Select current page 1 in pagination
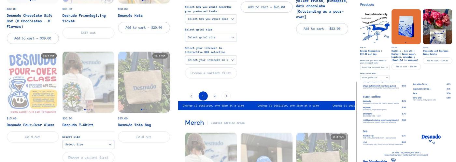 [203, 96]
